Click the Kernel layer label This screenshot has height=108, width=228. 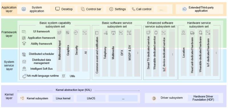click(9, 96)
